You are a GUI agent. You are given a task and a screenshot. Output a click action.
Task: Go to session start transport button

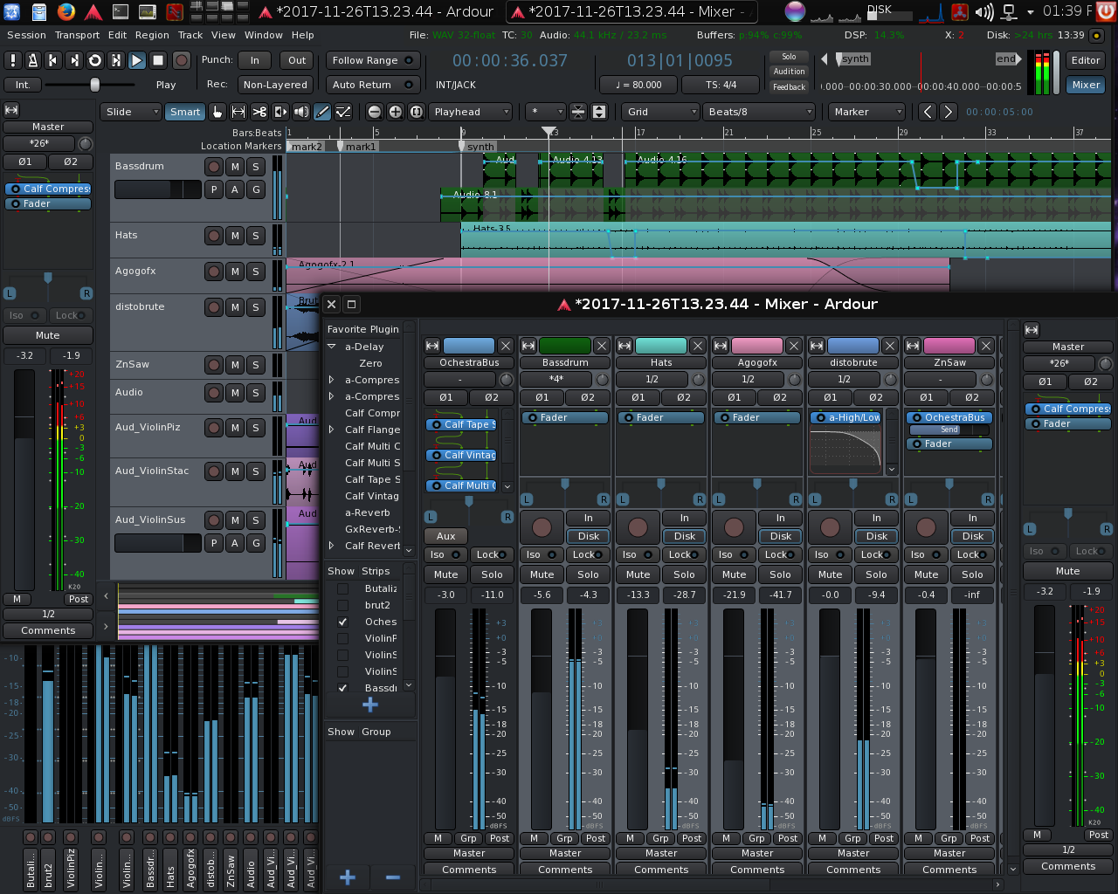click(x=53, y=60)
